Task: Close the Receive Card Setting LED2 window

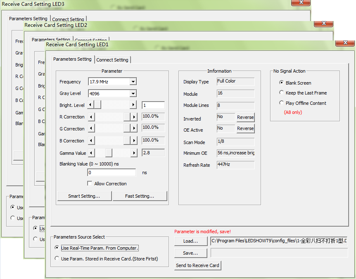Action: point(324,23)
